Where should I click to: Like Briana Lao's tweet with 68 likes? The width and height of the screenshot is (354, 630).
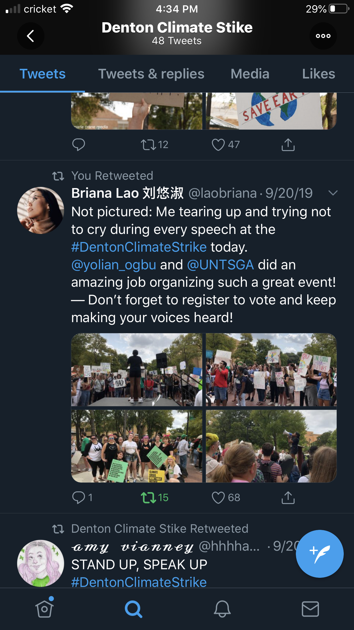[x=218, y=498]
